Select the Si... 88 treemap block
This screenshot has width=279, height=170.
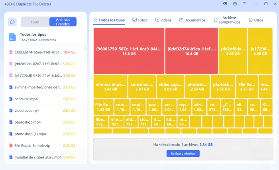pos(267,107)
